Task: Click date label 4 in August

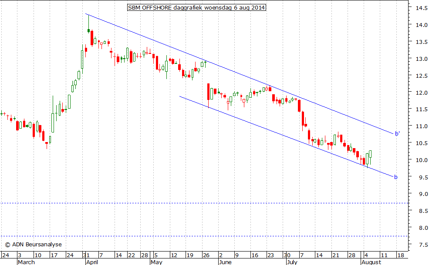Action: 366,255
